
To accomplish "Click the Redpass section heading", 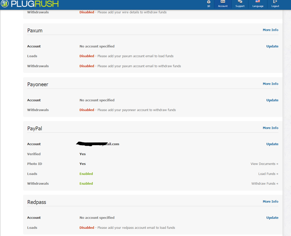I will pos(36,202).
